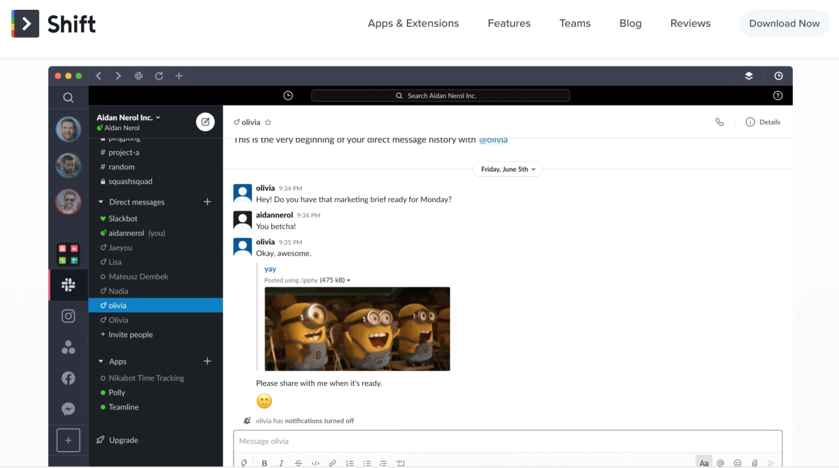Collapse the Direct messages section

pos(101,202)
